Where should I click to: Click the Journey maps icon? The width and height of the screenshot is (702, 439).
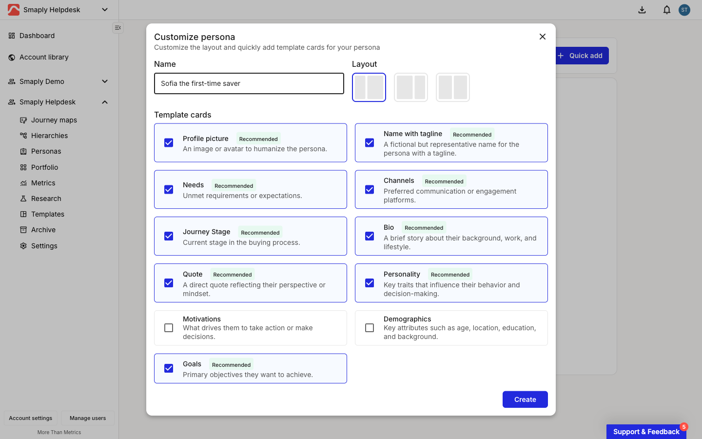[x=23, y=120]
